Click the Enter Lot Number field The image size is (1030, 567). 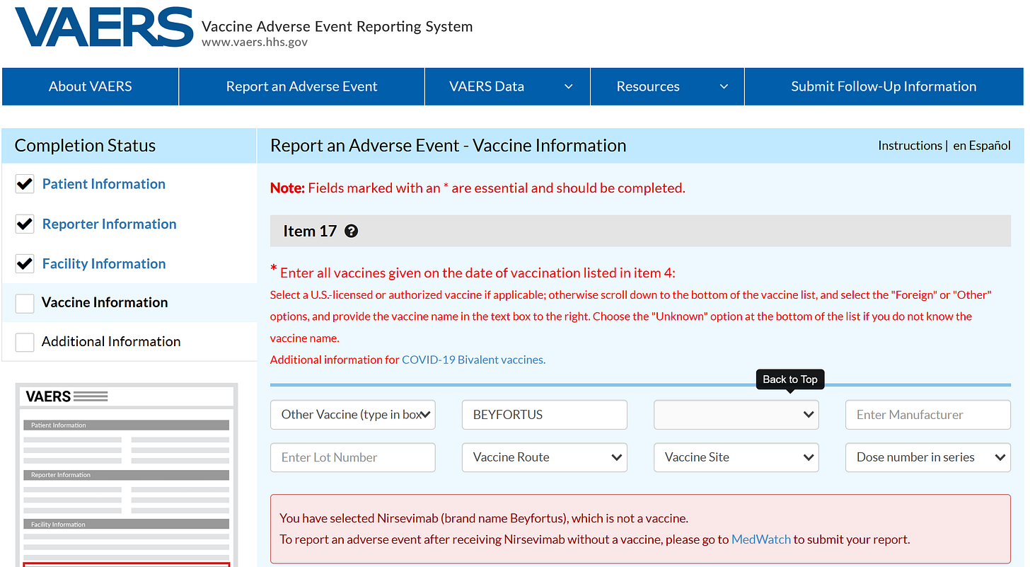353,457
